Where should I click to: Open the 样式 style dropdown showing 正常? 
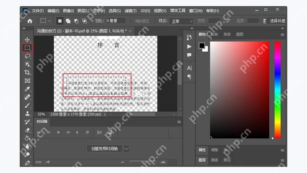182,21
